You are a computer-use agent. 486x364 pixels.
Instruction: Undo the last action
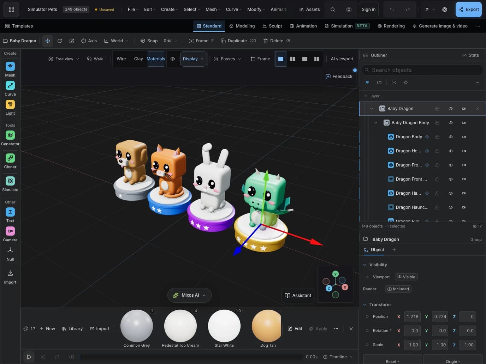coord(392,10)
